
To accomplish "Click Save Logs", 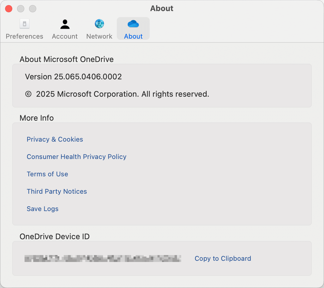I will (43, 209).
